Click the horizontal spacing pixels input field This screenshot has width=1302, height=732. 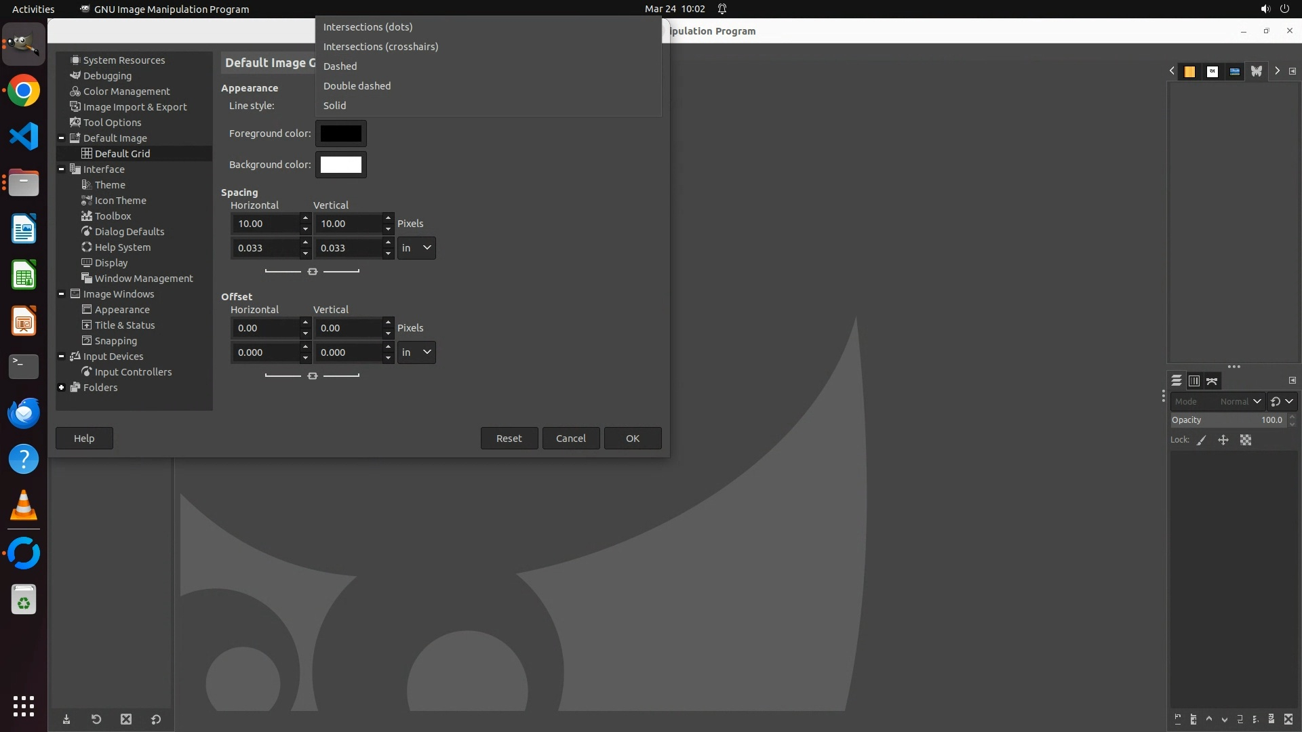266,224
